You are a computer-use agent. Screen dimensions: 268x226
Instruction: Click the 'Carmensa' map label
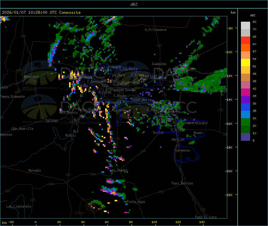(182, 150)
